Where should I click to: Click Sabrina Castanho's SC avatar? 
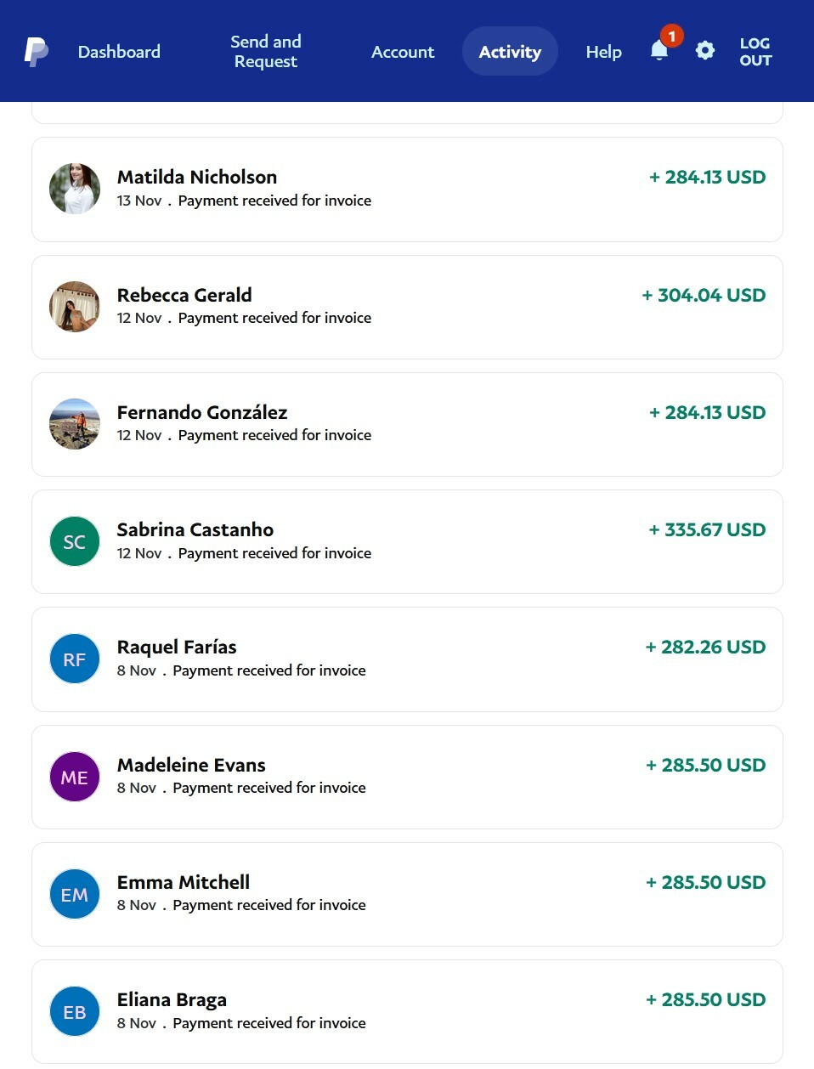[x=75, y=541]
